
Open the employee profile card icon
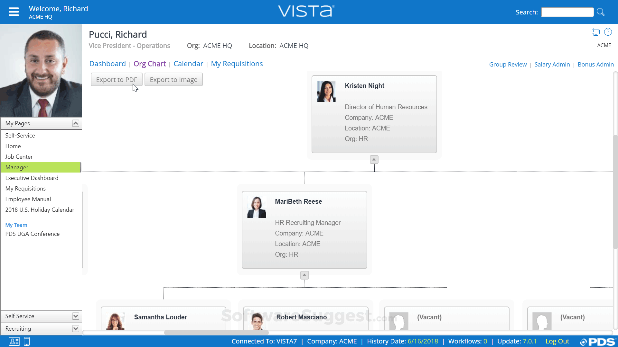(x=14, y=342)
